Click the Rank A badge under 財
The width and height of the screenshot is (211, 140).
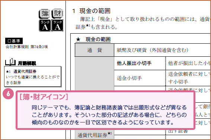57,25
